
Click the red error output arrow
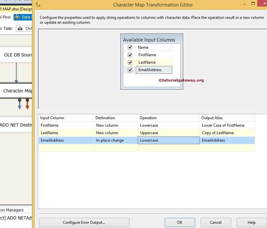[27, 105]
